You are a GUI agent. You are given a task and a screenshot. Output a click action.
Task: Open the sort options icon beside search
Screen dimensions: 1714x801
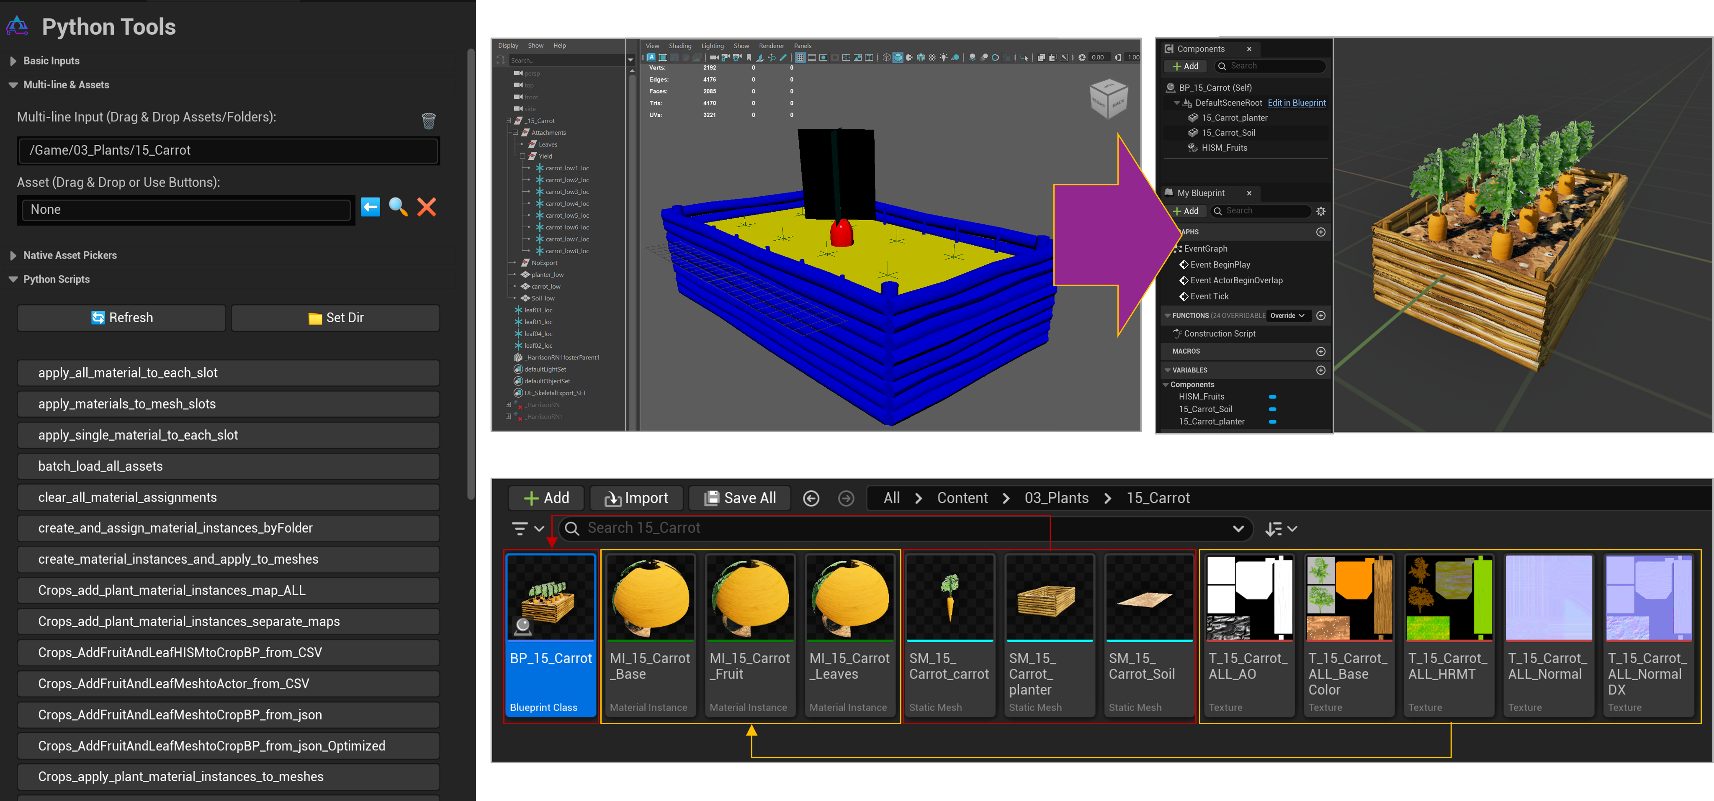(x=1281, y=529)
